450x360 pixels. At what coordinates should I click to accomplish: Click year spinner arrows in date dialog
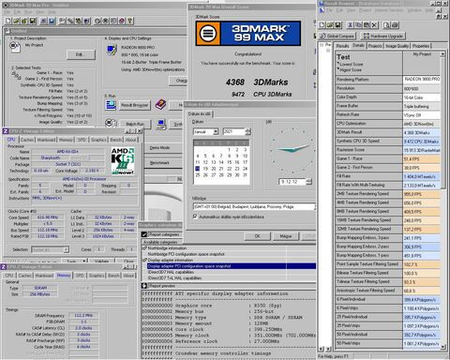coord(247,131)
